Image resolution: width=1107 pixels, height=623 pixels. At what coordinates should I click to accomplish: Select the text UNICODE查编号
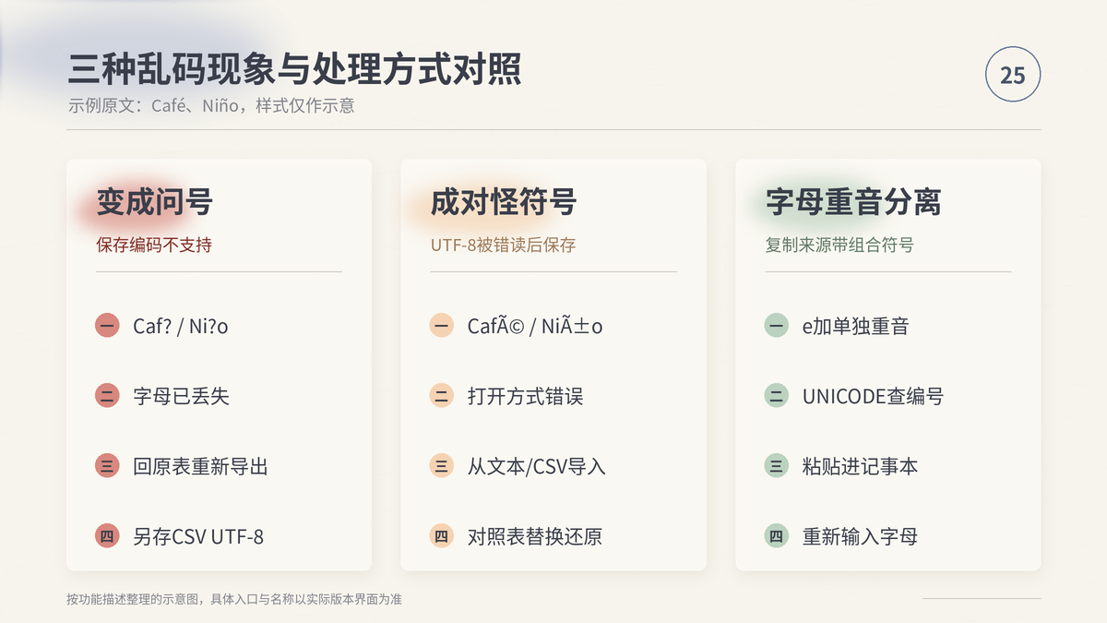pyautogui.click(x=873, y=396)
